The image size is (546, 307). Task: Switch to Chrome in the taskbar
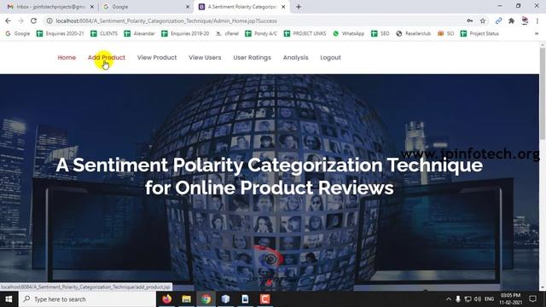206,299
